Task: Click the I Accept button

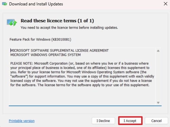Action: (x=130, y=121)
